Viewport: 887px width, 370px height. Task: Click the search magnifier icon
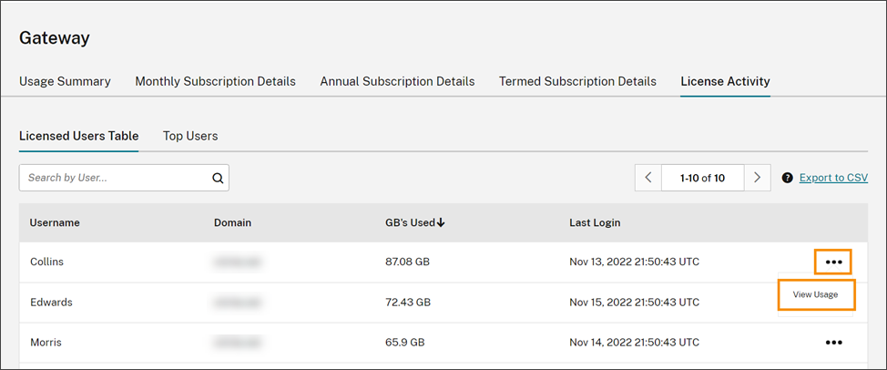coord(218,179)
